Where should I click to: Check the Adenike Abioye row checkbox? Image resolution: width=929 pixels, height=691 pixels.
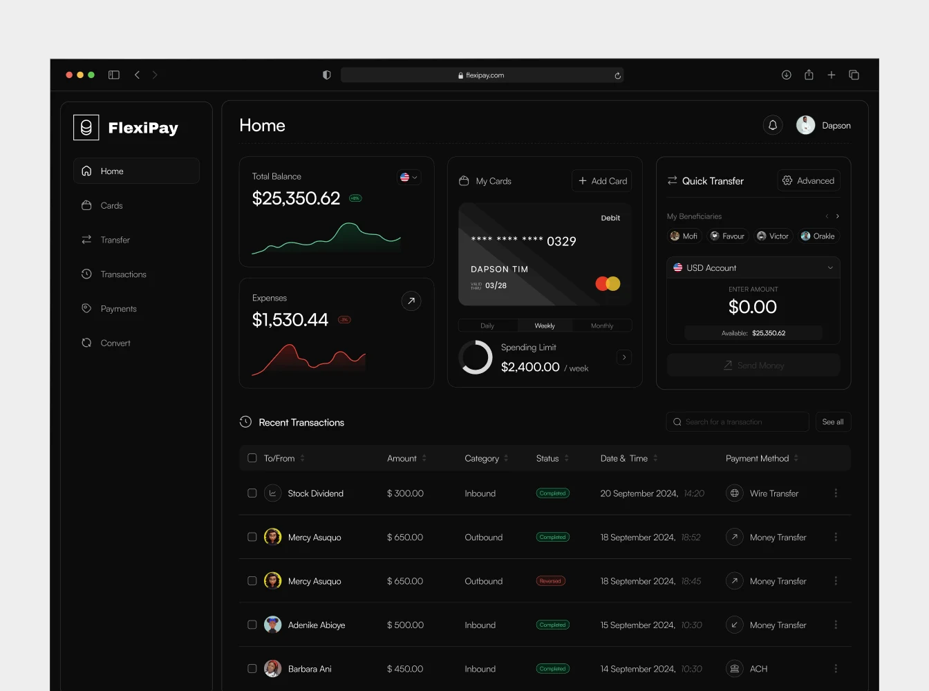tap(252, 625)
